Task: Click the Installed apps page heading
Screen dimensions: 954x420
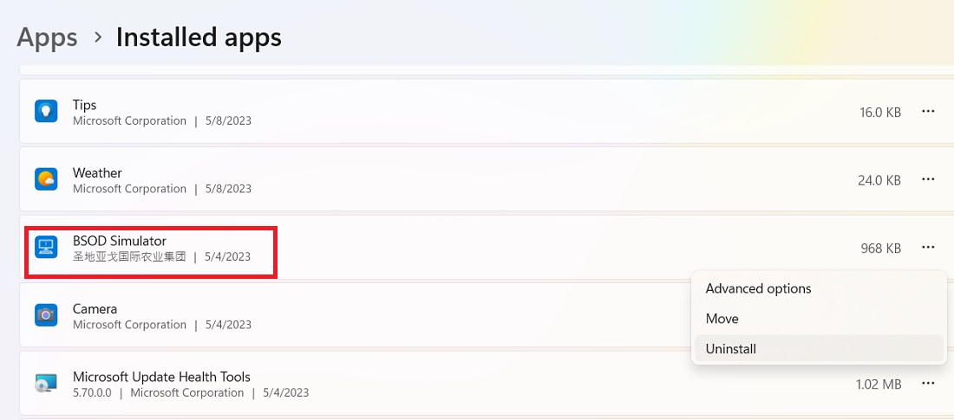Action: [199, 37]
